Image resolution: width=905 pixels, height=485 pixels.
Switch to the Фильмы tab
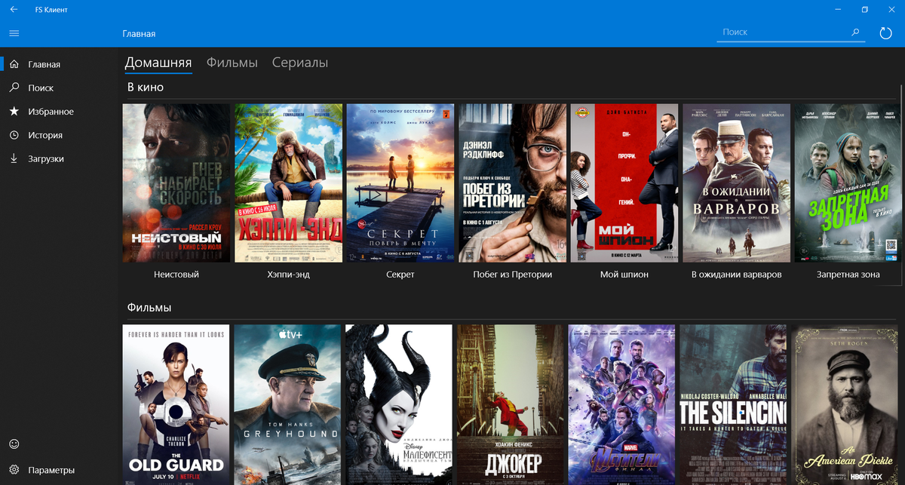(232, 63)
